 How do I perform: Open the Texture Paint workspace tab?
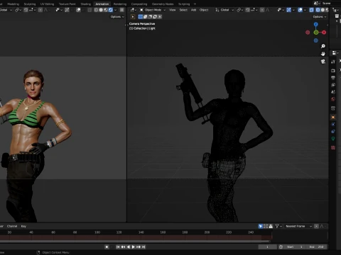coord(67,4)
